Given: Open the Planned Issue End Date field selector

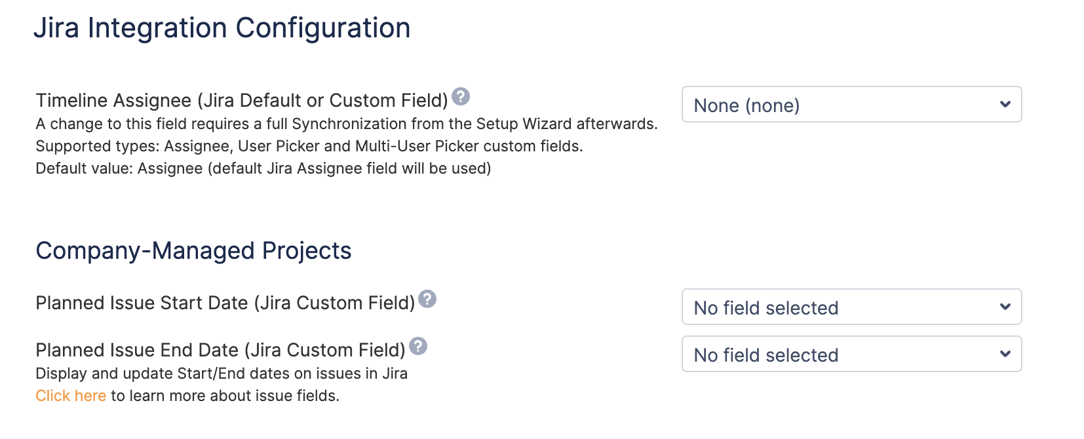Looking at the screenshot, I should point(839,354).
